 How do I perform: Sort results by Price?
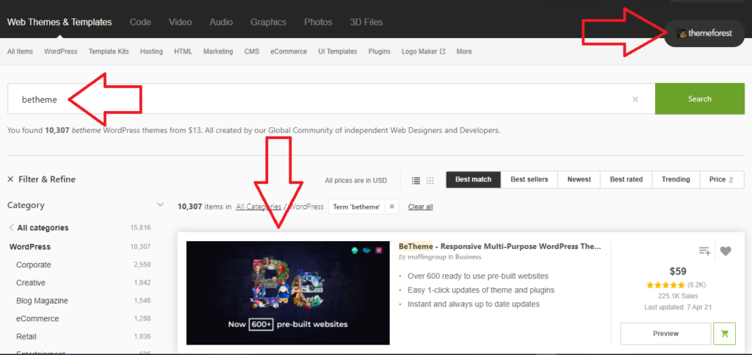(x=722, y=179)
